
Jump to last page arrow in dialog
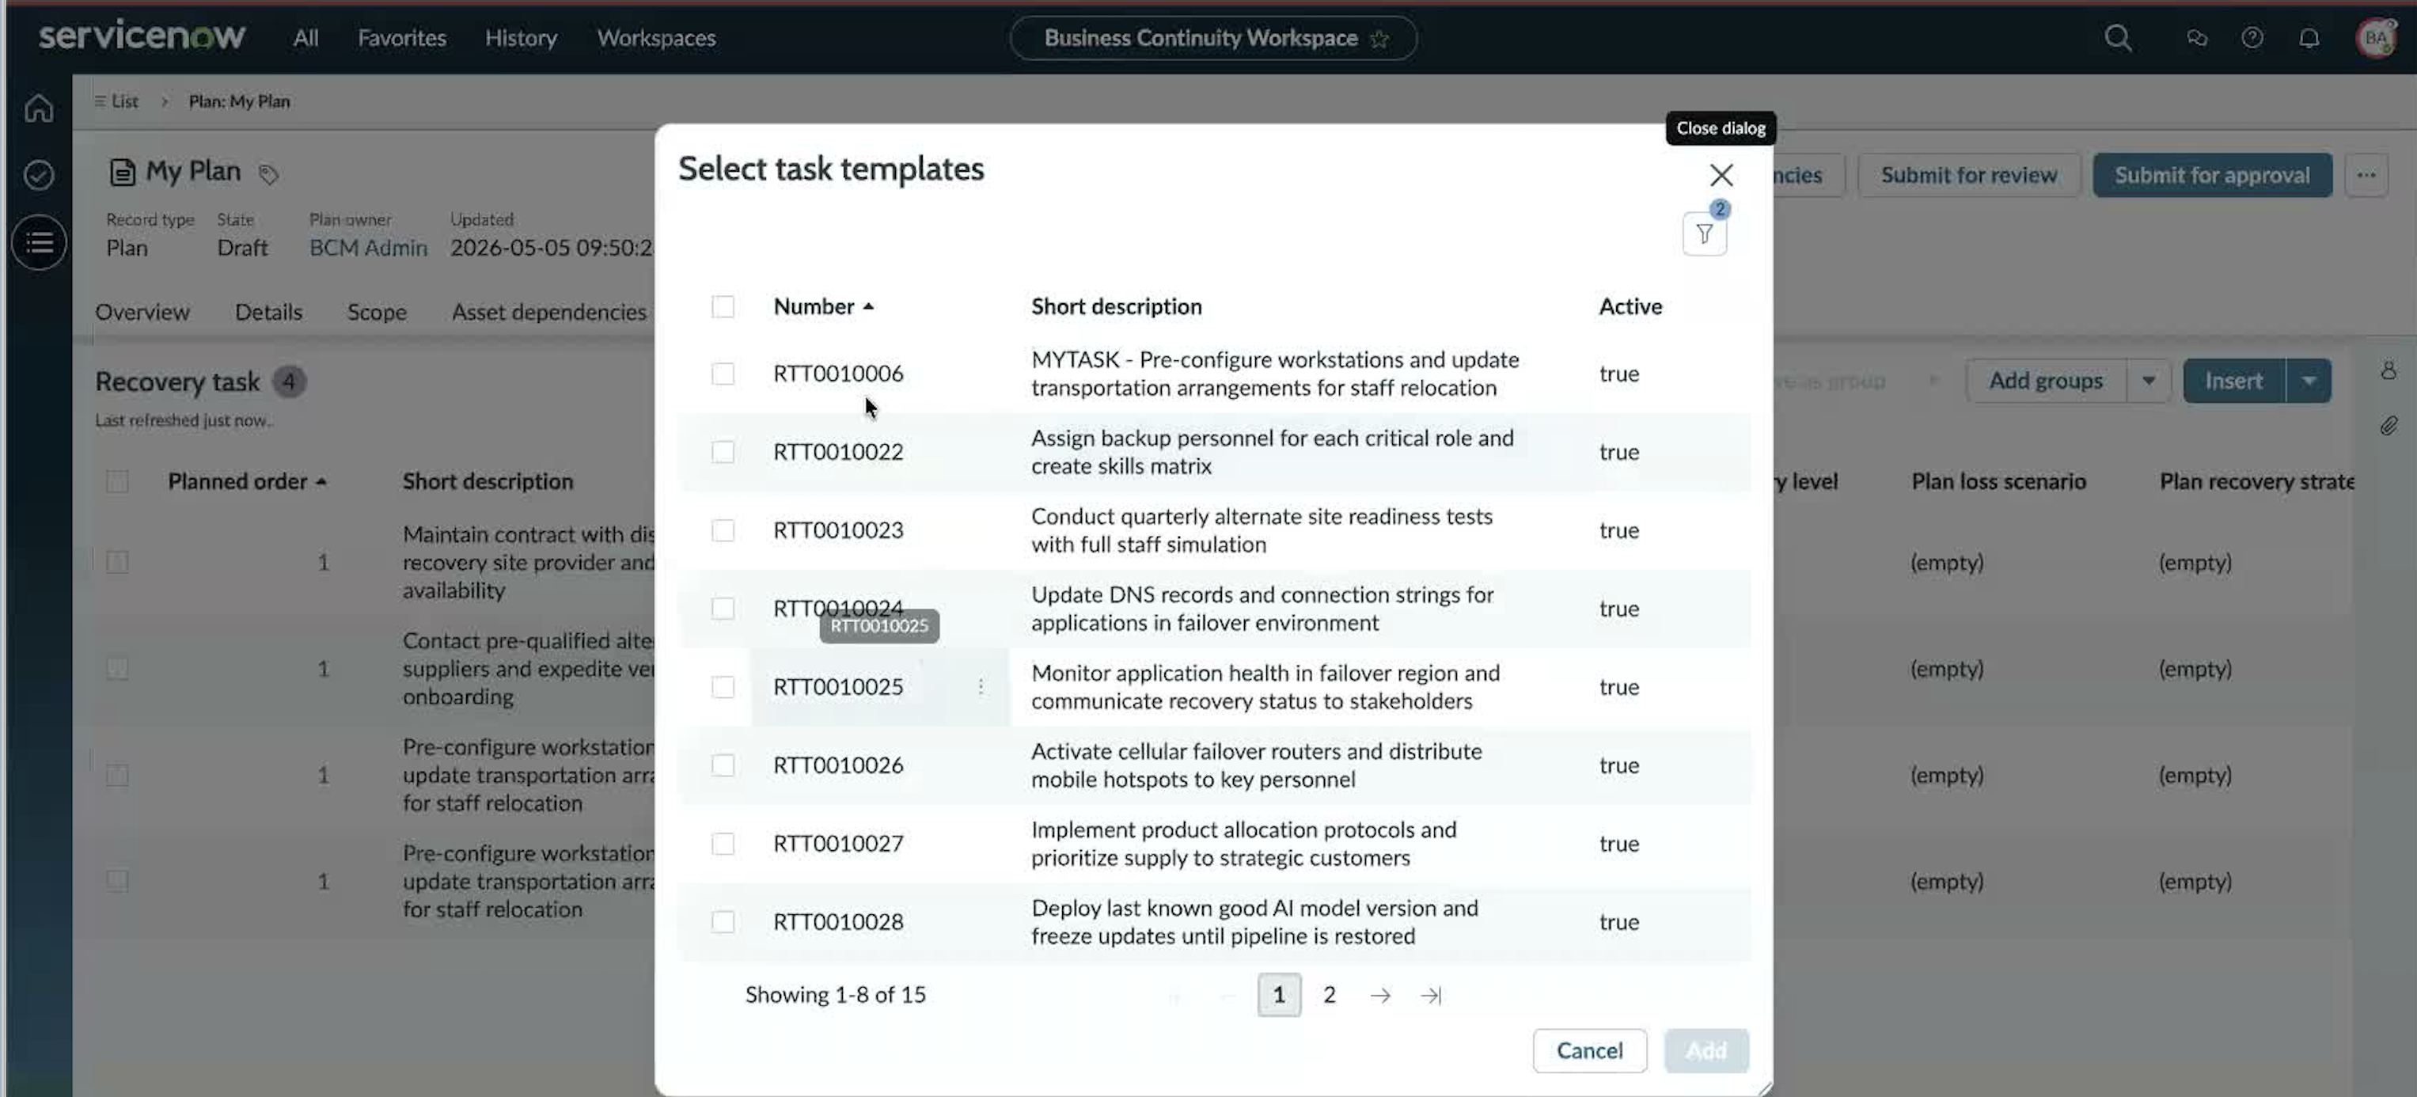coord(1431,995)
